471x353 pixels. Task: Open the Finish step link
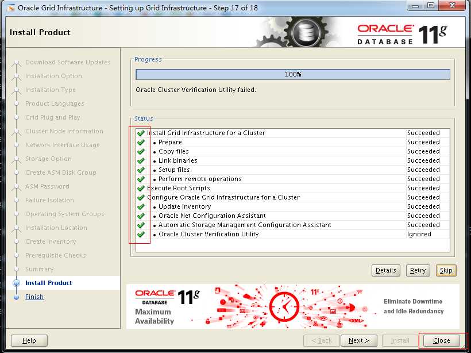pyautogui.click(x=34, y=297)
